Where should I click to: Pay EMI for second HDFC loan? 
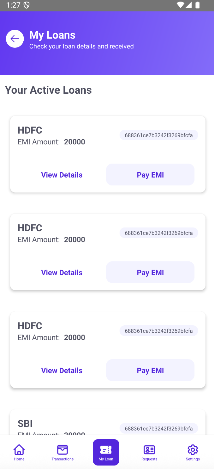click(x=150, y=272)
